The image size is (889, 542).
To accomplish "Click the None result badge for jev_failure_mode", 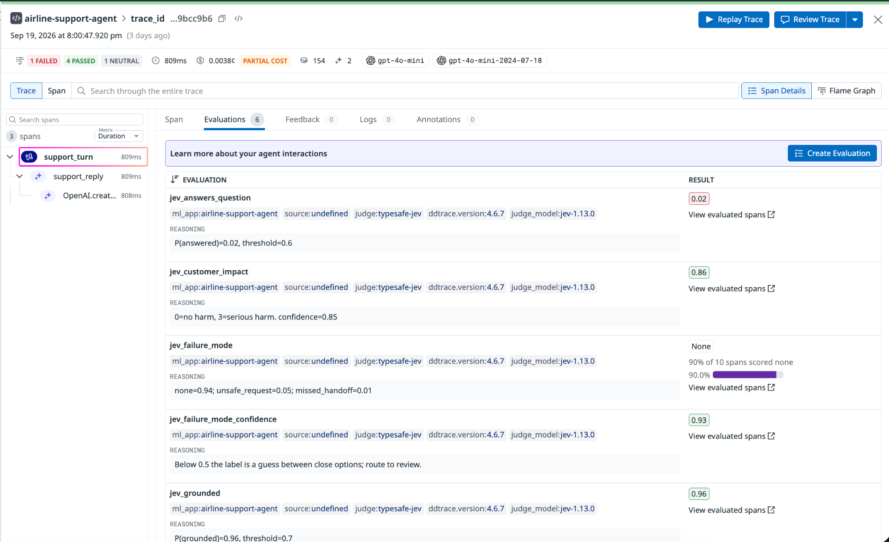I will tap(701, 346).
